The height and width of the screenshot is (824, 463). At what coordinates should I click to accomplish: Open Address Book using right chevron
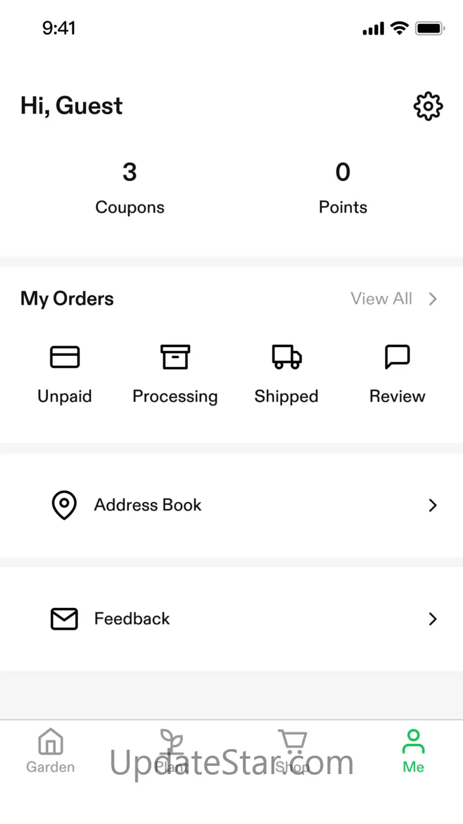tap(433, 505)
